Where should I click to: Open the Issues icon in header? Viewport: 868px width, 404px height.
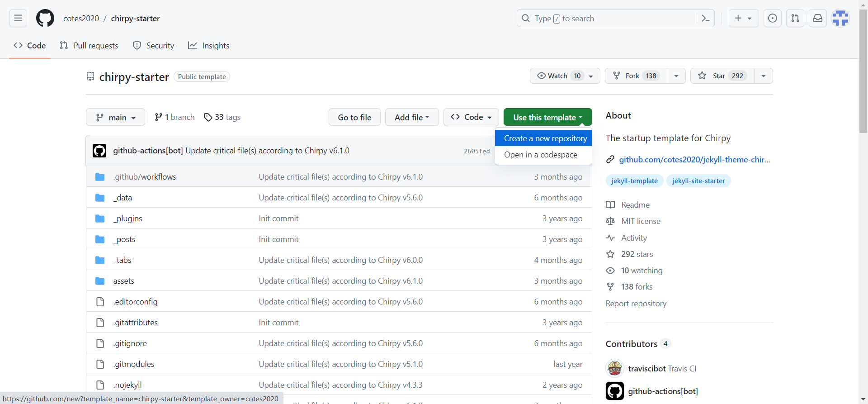[x=773, y=18]
